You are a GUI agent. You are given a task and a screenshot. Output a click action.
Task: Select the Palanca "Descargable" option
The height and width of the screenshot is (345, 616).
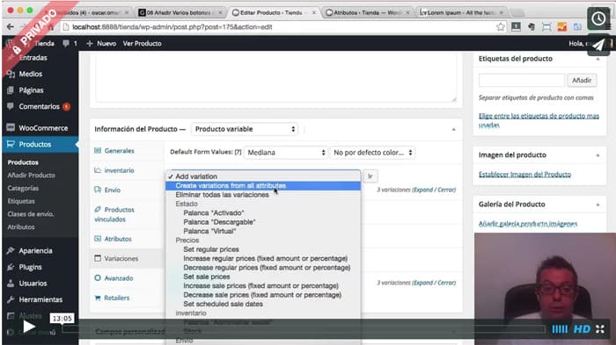point(263,222)
